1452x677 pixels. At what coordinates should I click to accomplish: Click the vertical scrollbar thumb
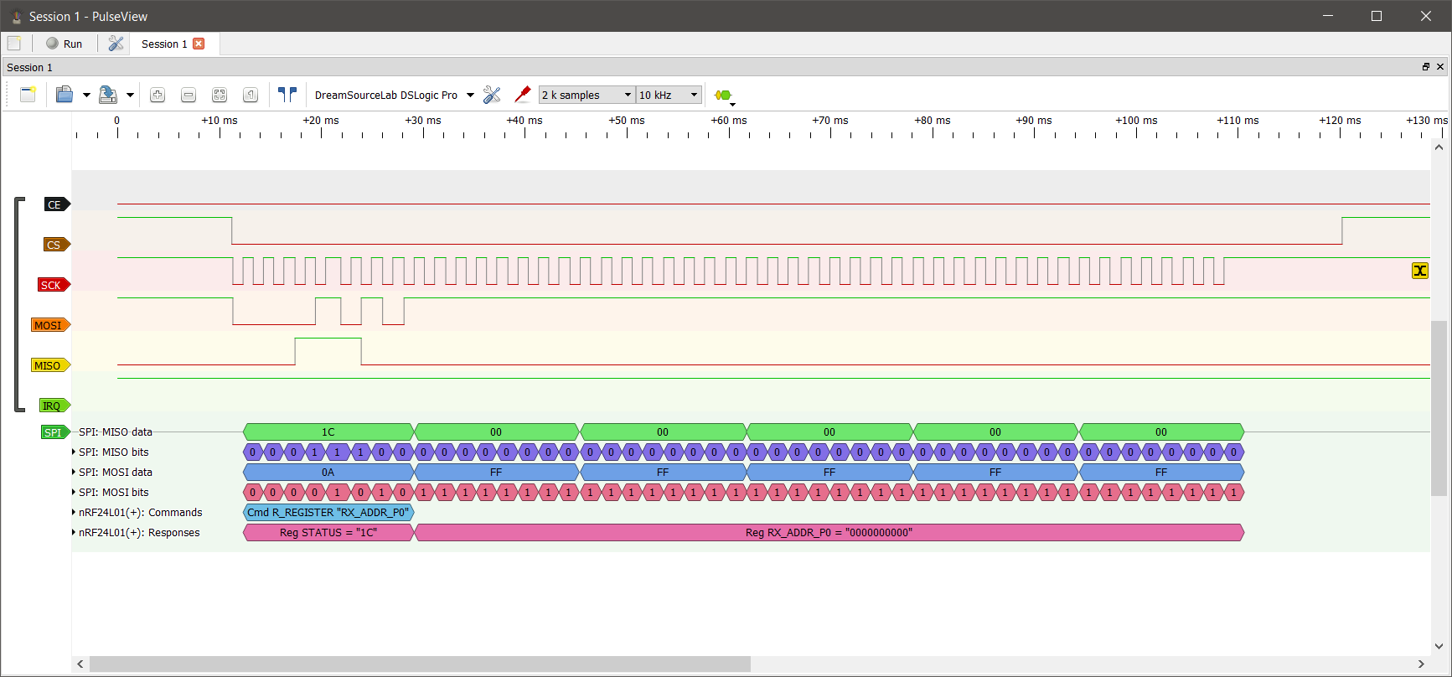pos(1439,408)
